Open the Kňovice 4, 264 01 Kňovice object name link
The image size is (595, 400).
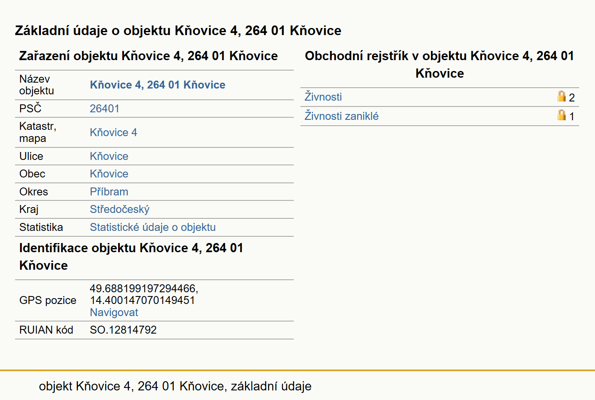[x=157, y=85]
